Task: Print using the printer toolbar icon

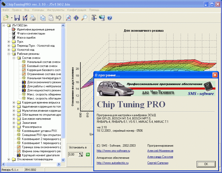Action: [33, 18]
